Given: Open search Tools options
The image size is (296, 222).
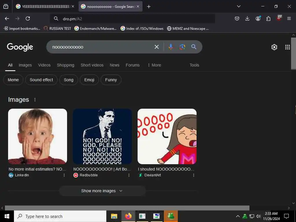Looking at the screenshot, I should pos(194,65).
